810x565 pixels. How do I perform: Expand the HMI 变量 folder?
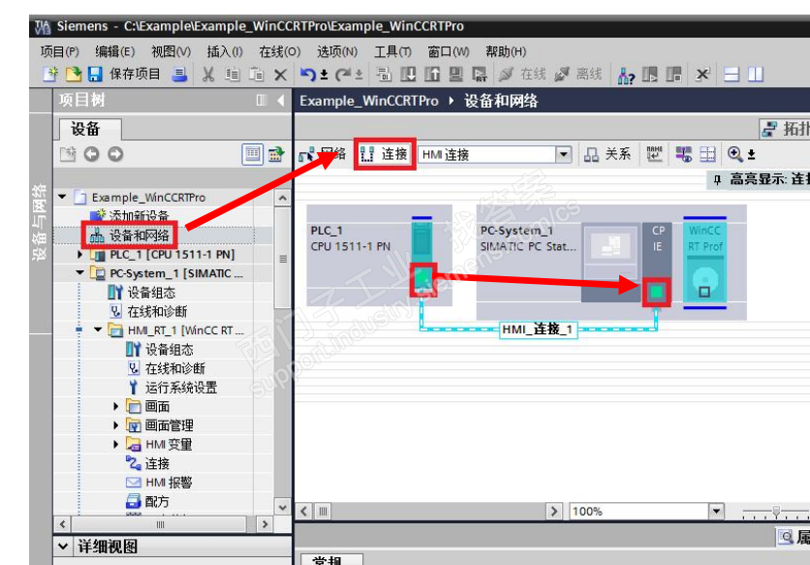pyautogui.click(x=116, y=445)
